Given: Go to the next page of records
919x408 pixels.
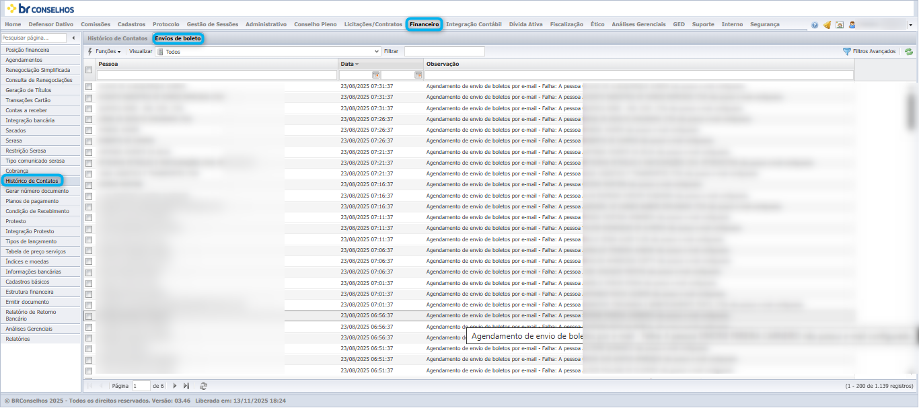Looking at the screenshot, I should (x=174, y=386).
